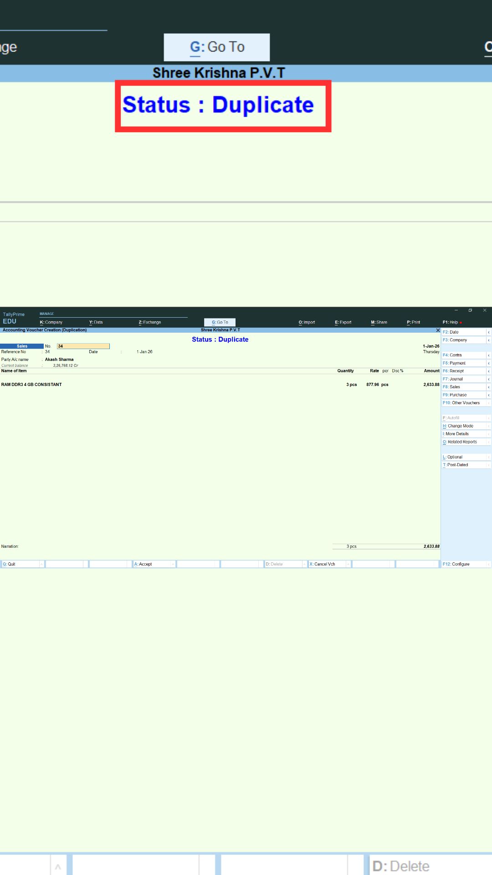
Task: Expand the arrow beside F2: Date
Action: point(488,332)
